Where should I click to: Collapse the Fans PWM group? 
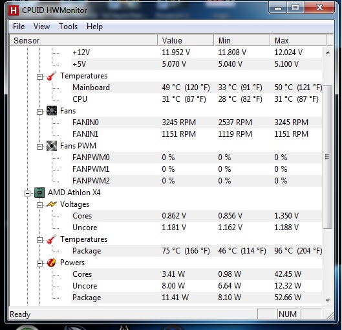[39, 147]
